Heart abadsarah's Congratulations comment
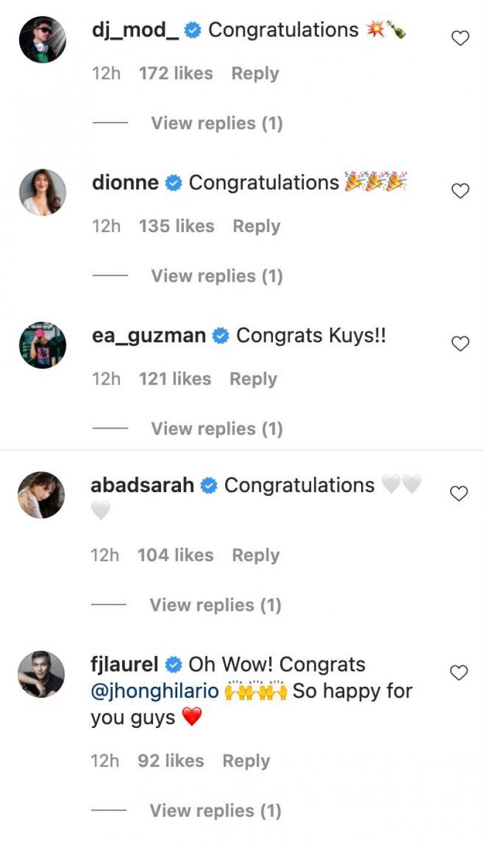Viewport: 484px width, 844px height. (459, 494)
